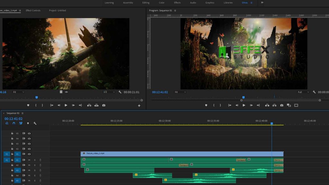The width and height of the screenshot is (329, 185).
Task: Toggle the timeline Snap magnet icon
Action: [14, 123]
